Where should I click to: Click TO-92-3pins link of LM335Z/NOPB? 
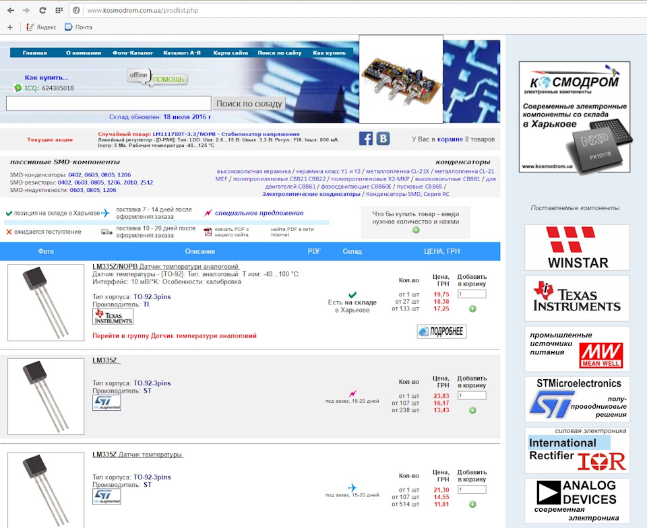coord(152,297)
